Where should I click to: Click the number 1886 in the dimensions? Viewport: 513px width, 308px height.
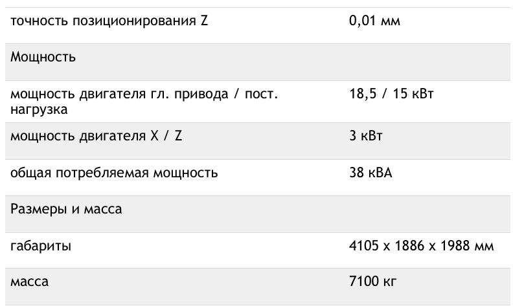pyautogui.click(x=409, y=245)
